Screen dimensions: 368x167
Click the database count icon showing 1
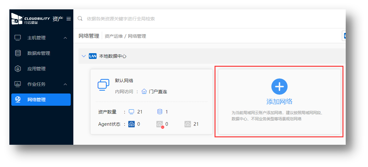[x=160, y=112]
